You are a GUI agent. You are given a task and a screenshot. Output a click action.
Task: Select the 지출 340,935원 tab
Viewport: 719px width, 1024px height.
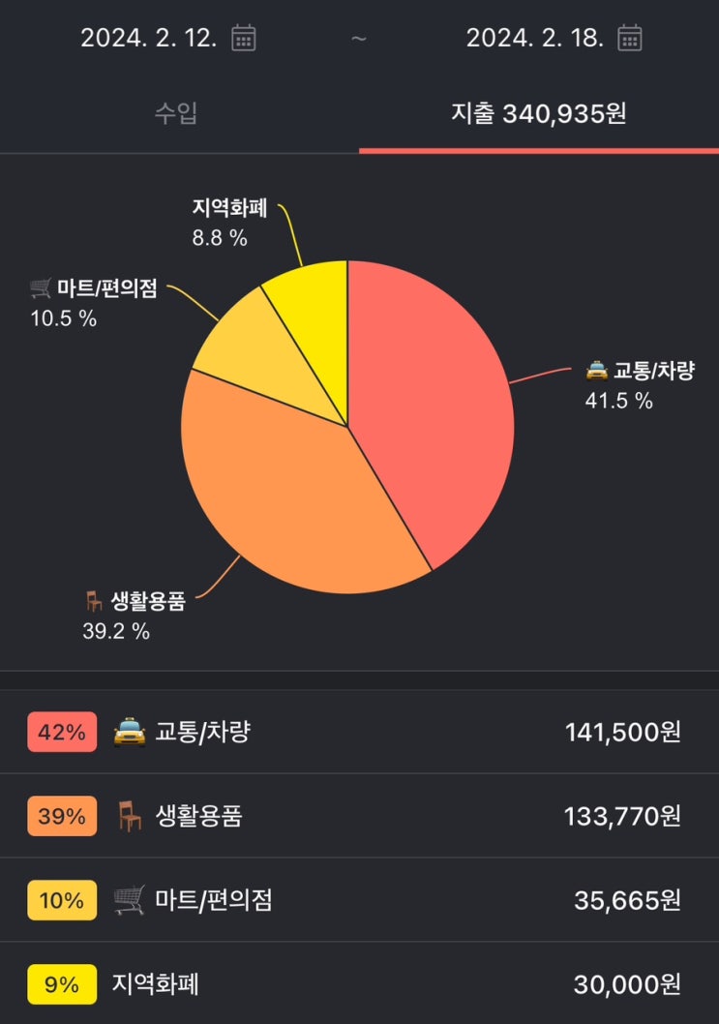(x=539, y=114)
